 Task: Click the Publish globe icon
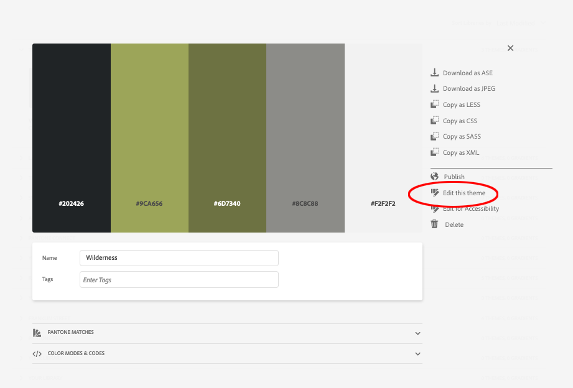(x=434, y=176)
